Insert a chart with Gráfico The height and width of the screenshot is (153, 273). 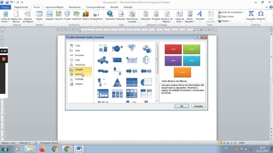pyautogui.click(x=85, y=16)
